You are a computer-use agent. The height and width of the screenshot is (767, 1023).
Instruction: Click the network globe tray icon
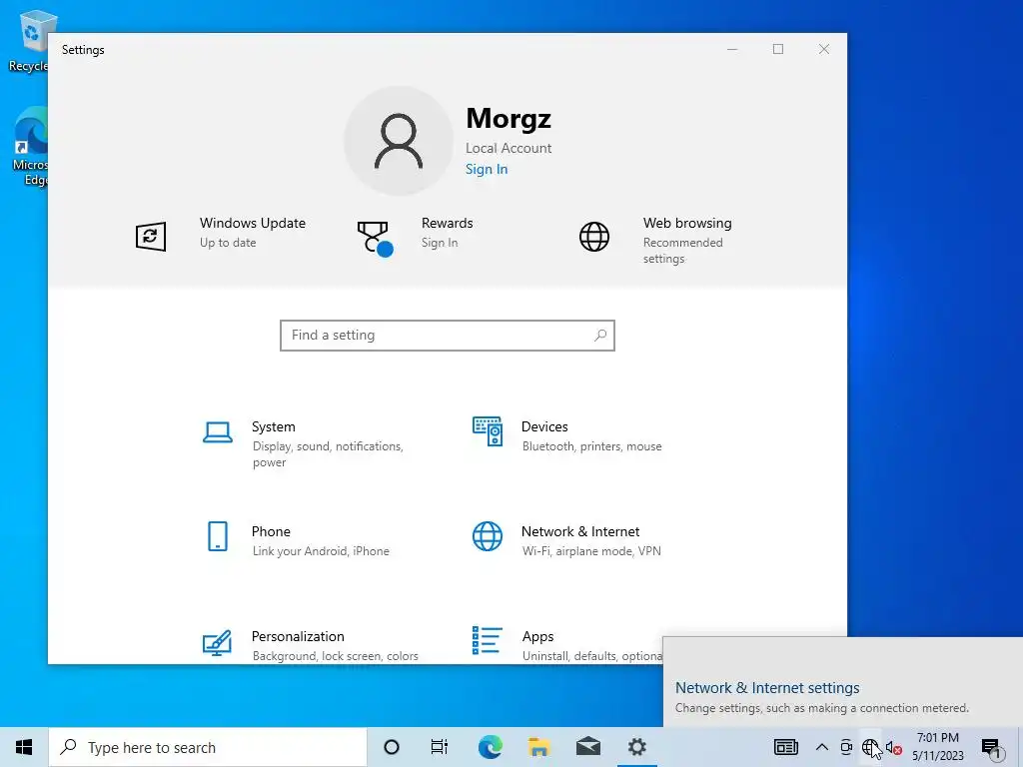(870, 747)
